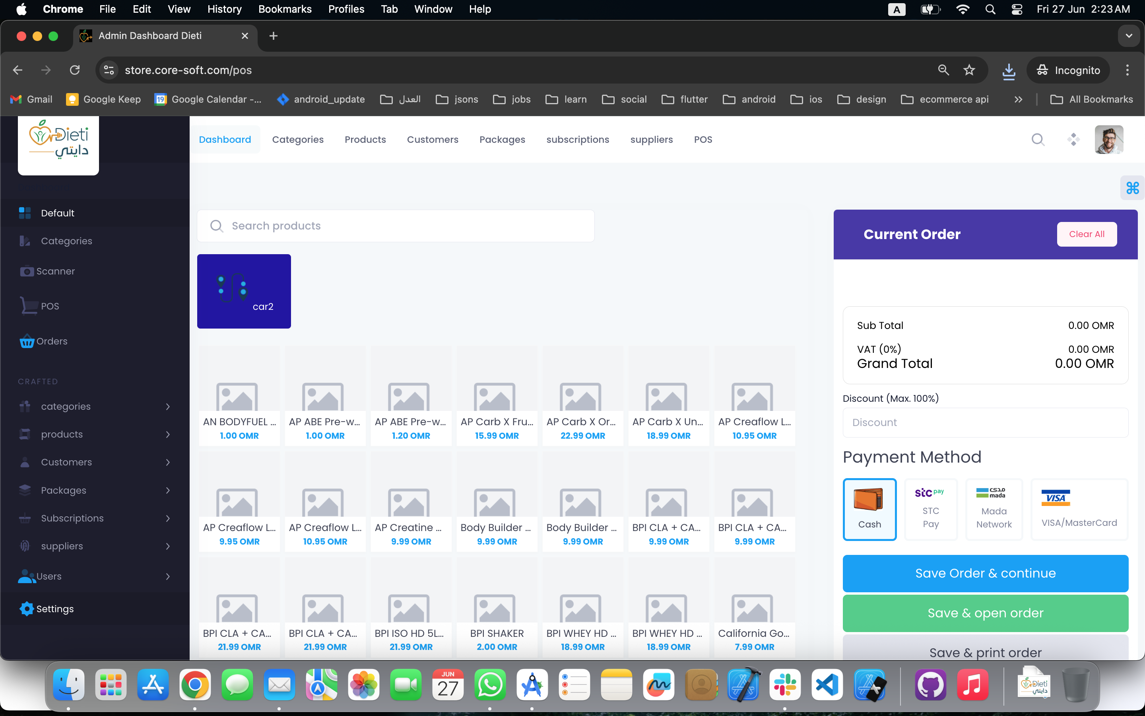Click Save & open order

986,613
